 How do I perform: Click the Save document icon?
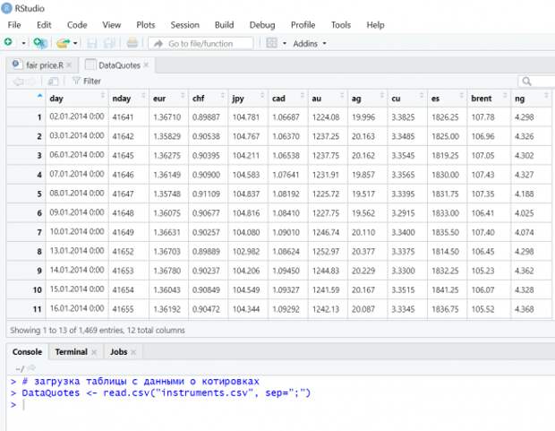(x=92, y=43)
